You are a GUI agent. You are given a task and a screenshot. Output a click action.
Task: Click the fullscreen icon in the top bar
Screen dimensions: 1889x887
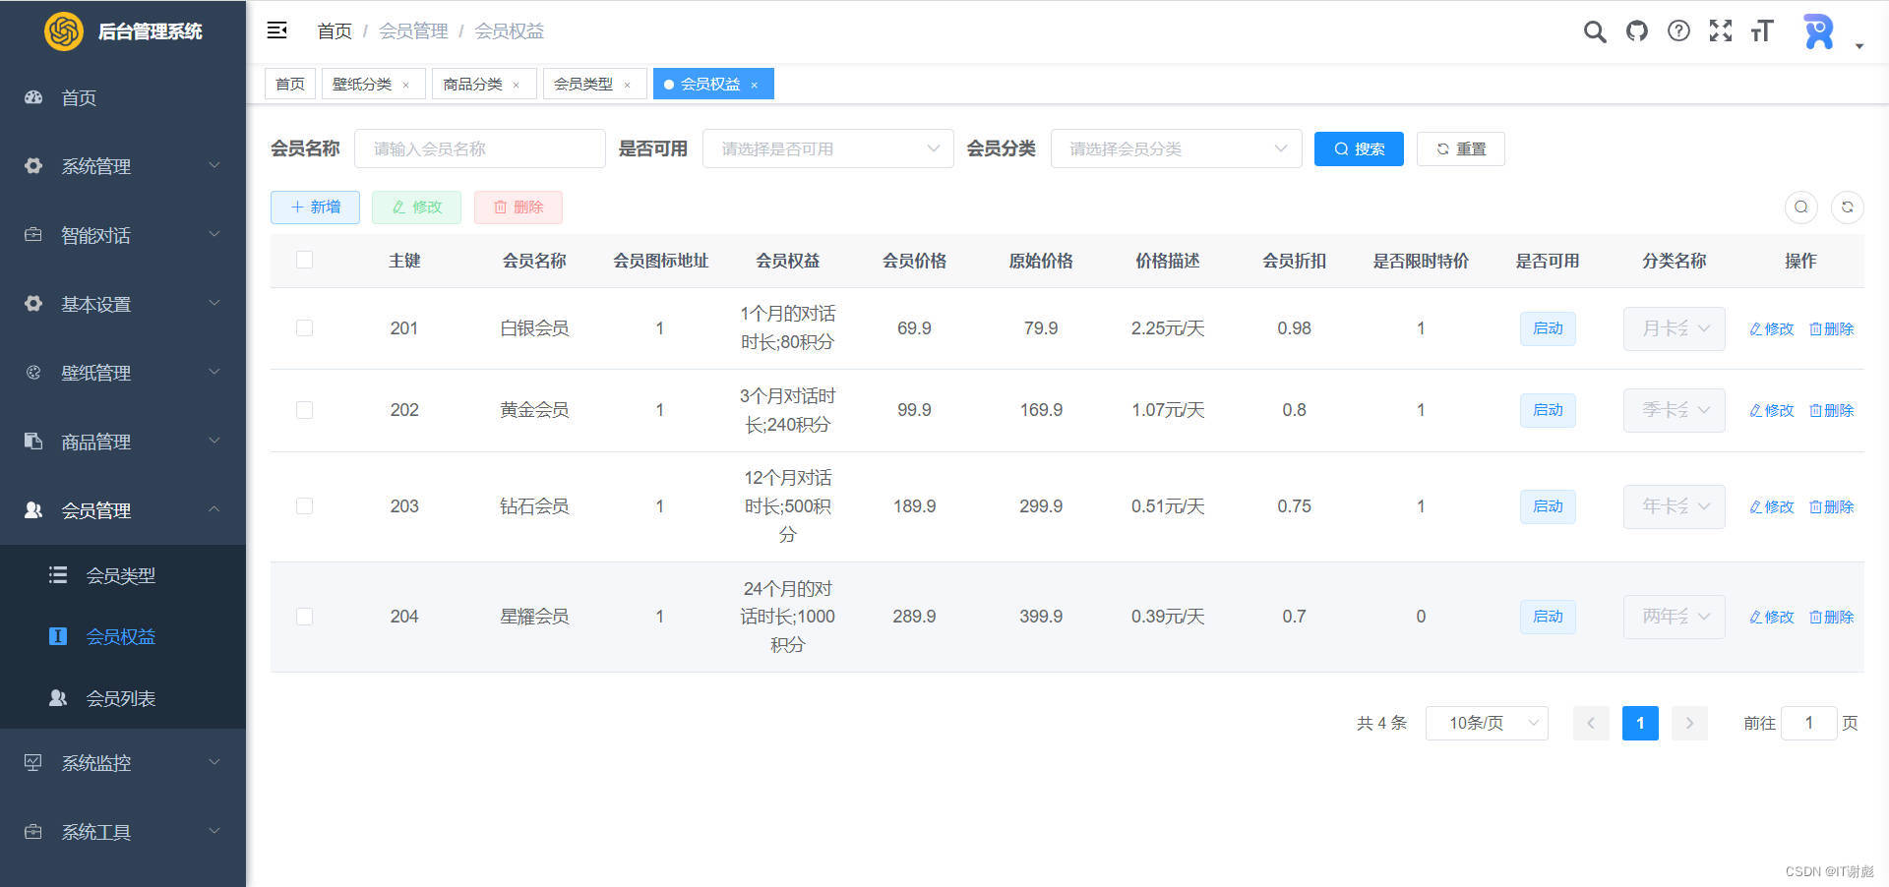(1720, 30)
